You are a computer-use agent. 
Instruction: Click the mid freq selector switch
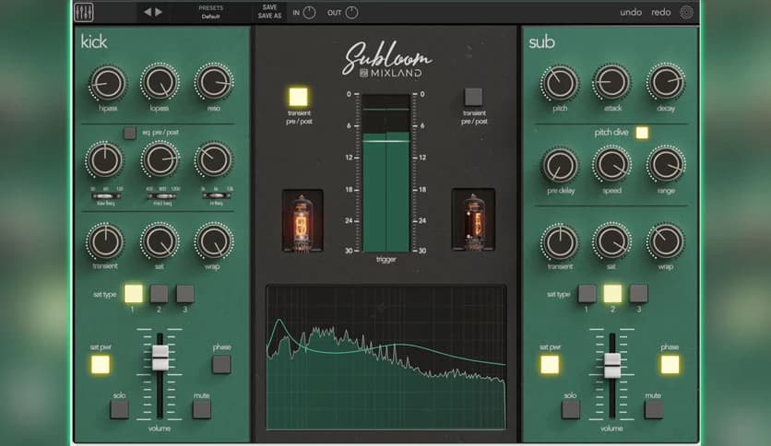click(162, 196)
